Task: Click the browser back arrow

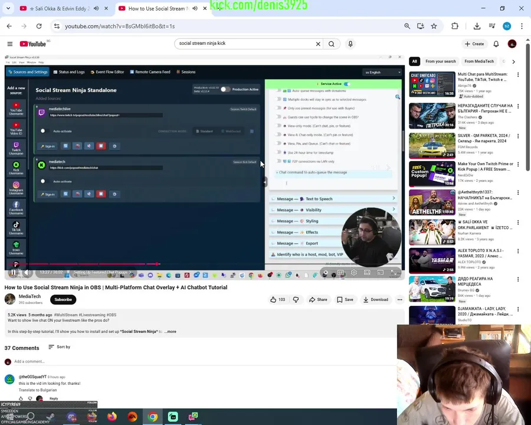Action: [x=9, y=26]
